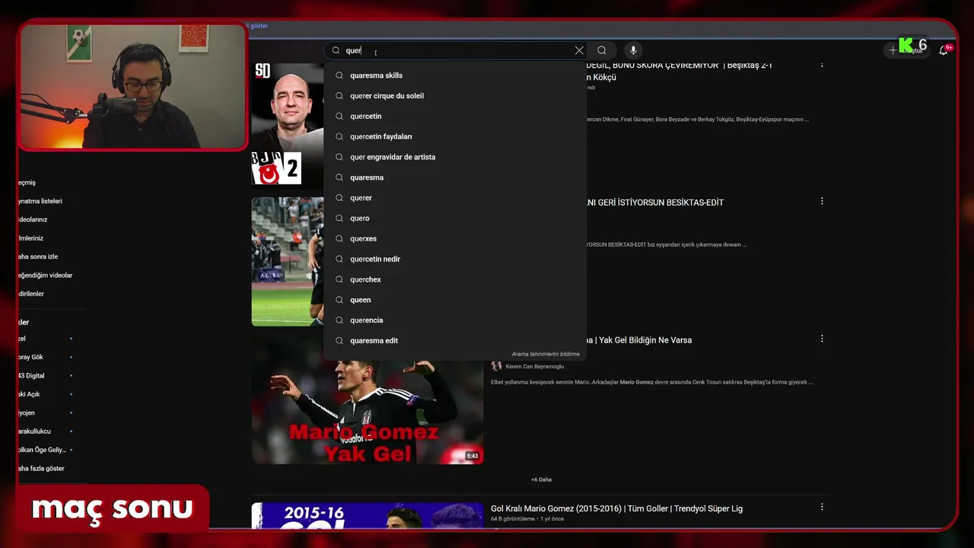
Task: Open your videos in the sidebar
Action: (33, 219)
